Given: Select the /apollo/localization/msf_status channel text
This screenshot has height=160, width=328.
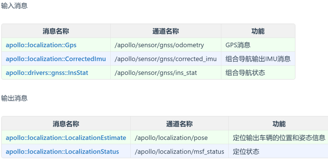Looking at the screenshot, I should tap(179, 151).
